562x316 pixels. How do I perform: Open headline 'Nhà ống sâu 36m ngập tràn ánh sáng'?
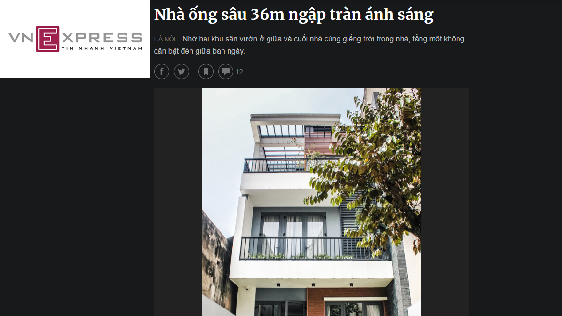[x=293, y=15]
